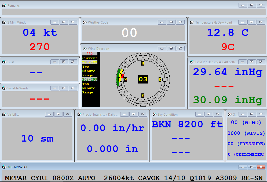The image size is (267, 182).
Task: Click the green ten-minute range arc on compass
Action: tap(118, 77)
